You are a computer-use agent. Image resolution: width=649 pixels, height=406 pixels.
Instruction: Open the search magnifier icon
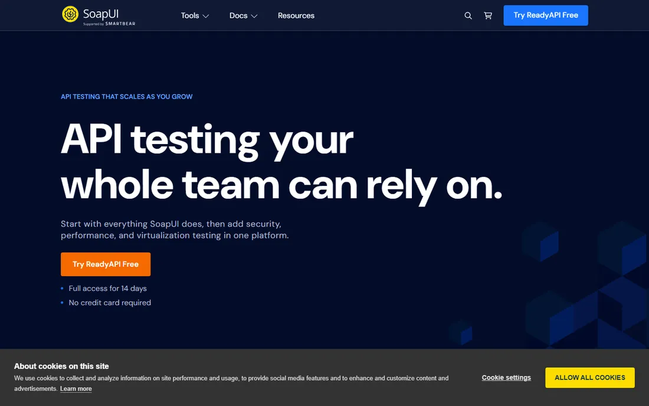468,16
